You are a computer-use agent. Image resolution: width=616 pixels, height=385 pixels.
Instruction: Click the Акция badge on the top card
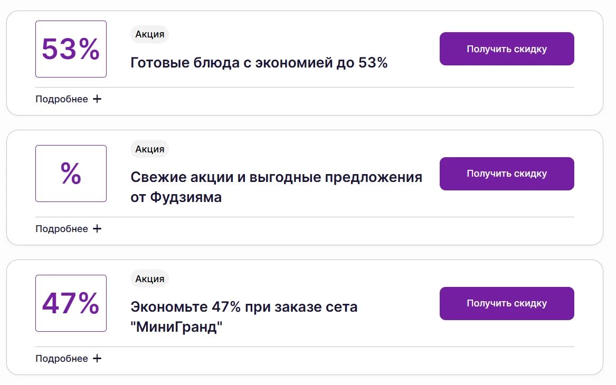(x=149, y=34)
